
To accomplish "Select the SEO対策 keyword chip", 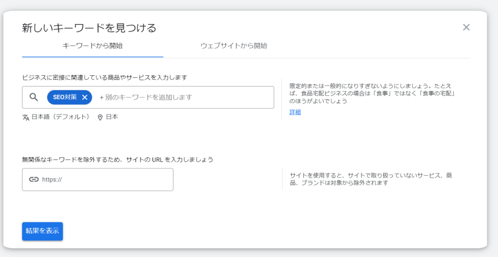I will 65,97.
